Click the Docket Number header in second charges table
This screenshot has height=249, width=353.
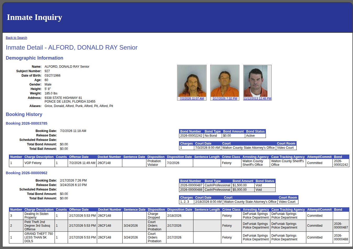click(x=110, y=210)
